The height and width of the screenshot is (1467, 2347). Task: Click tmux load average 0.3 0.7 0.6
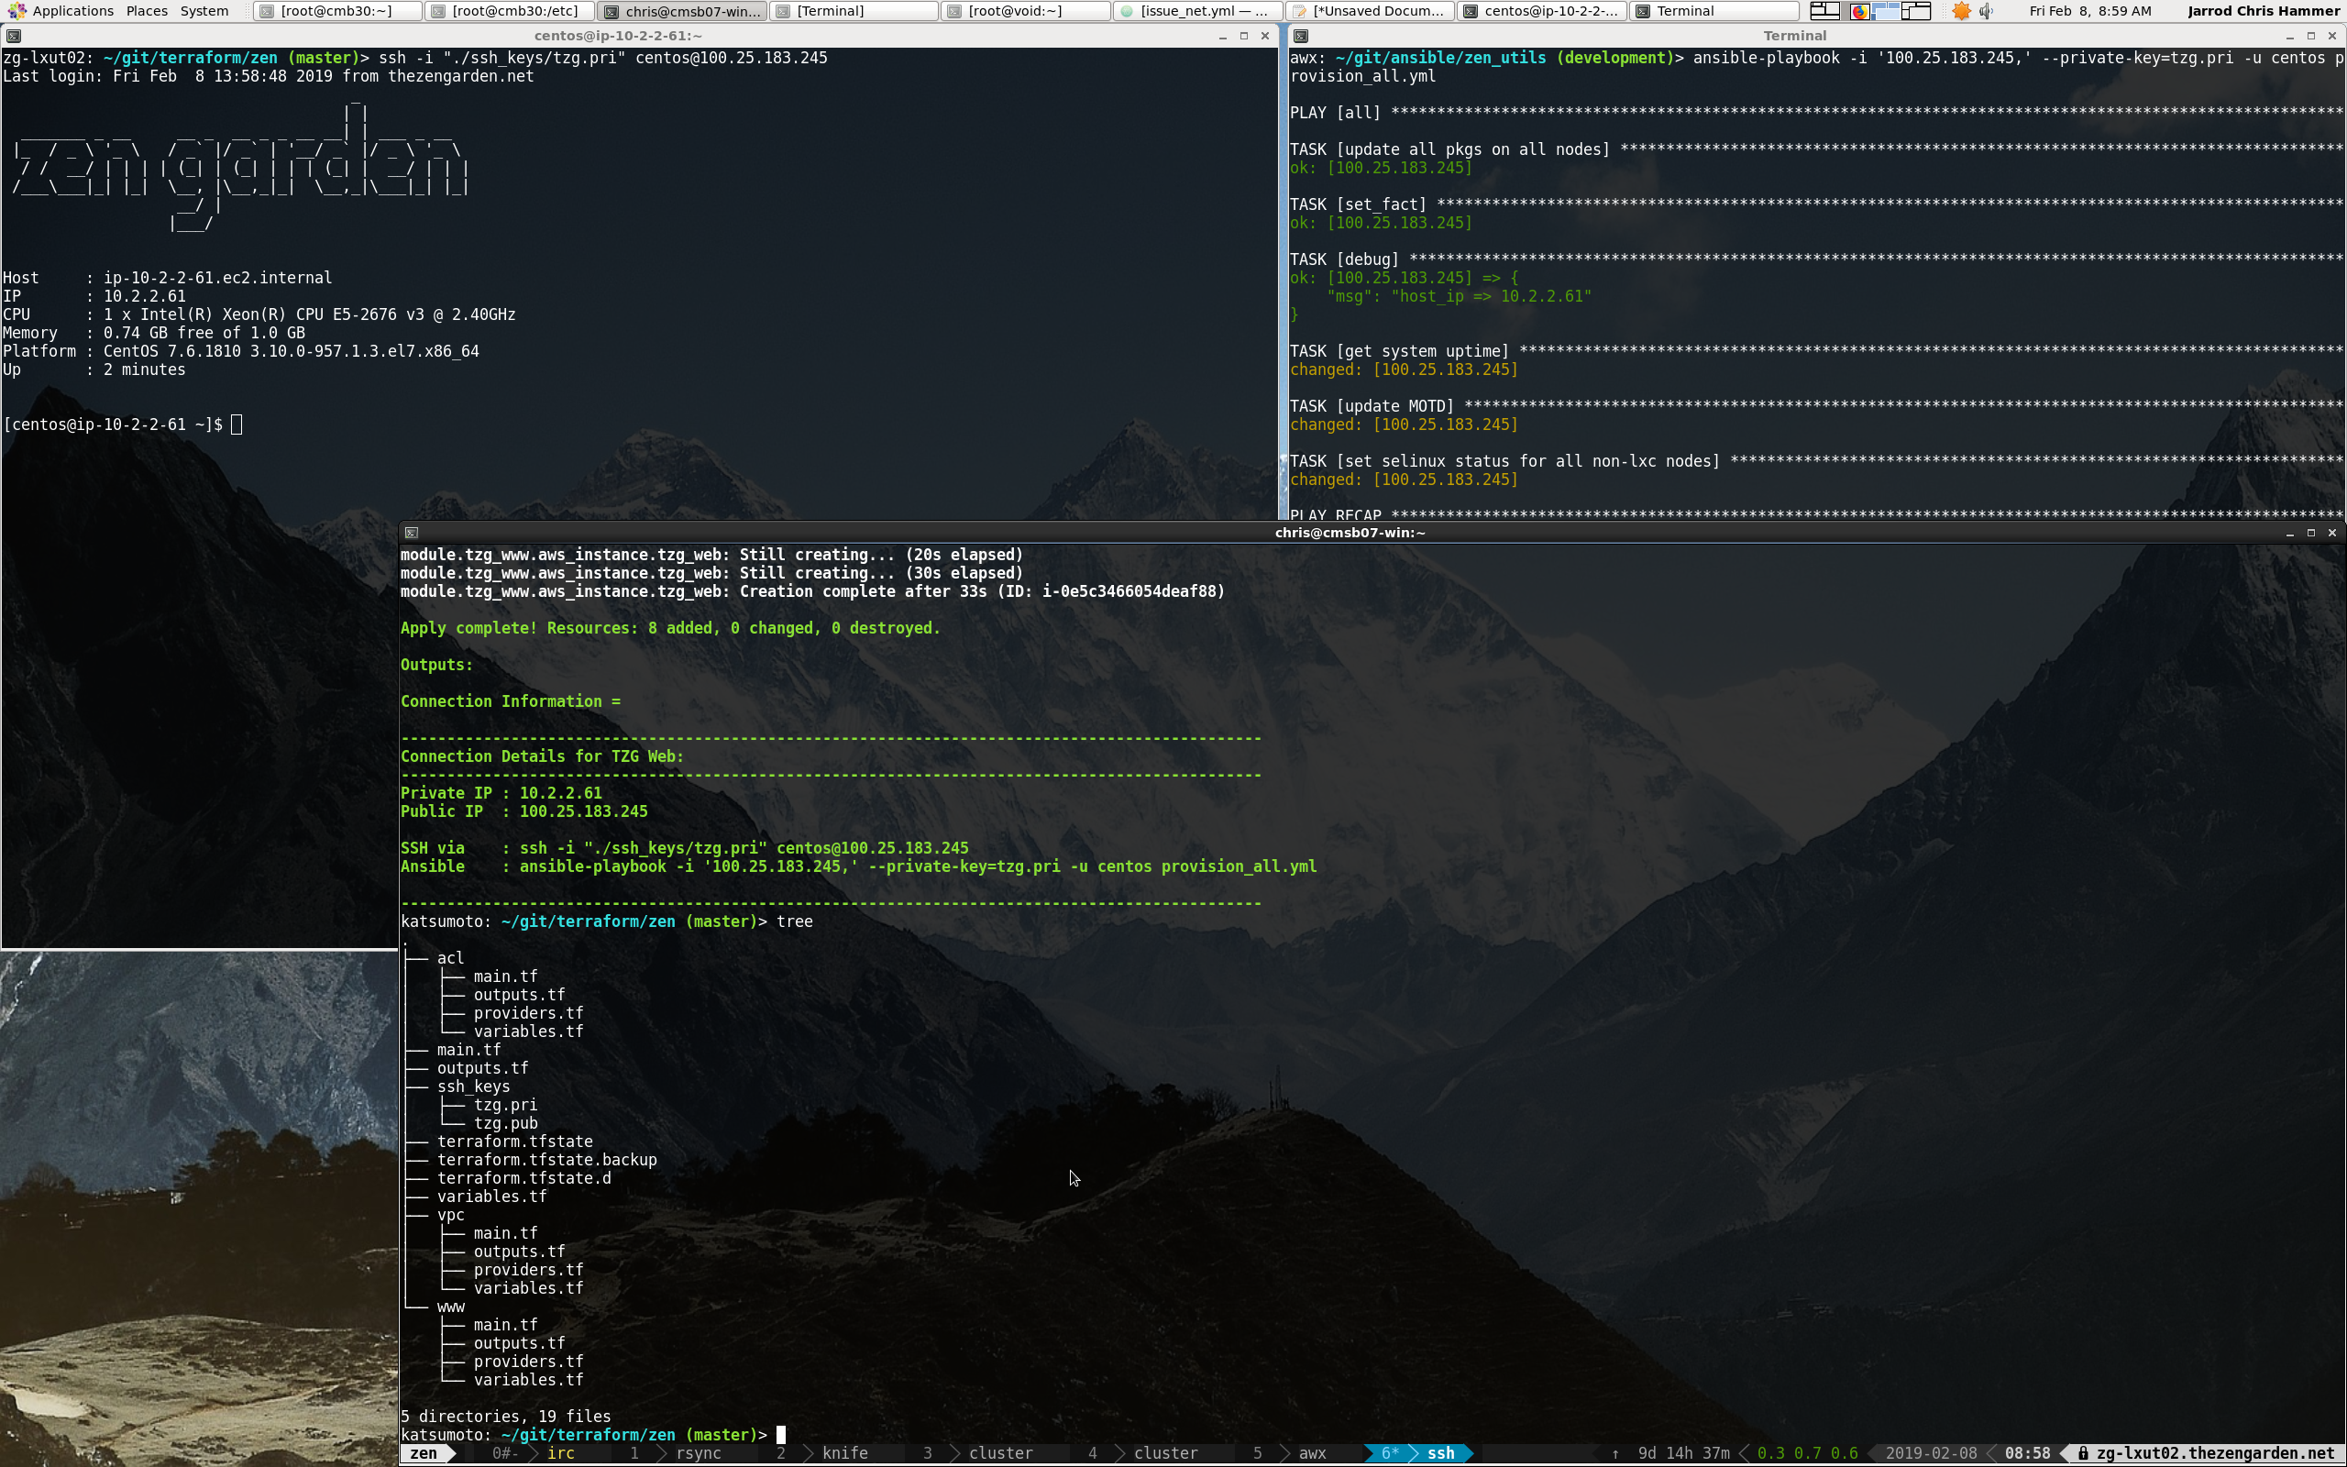pos(1807,1453)
